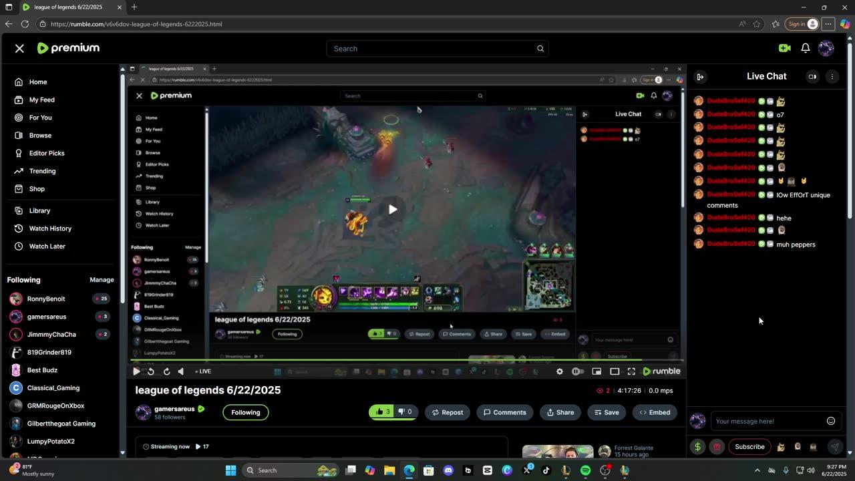Image resolution: width=855 pixels, height=481 pixels.
Task: Open For You in the sidebar
Action: [x=40, y=118]
